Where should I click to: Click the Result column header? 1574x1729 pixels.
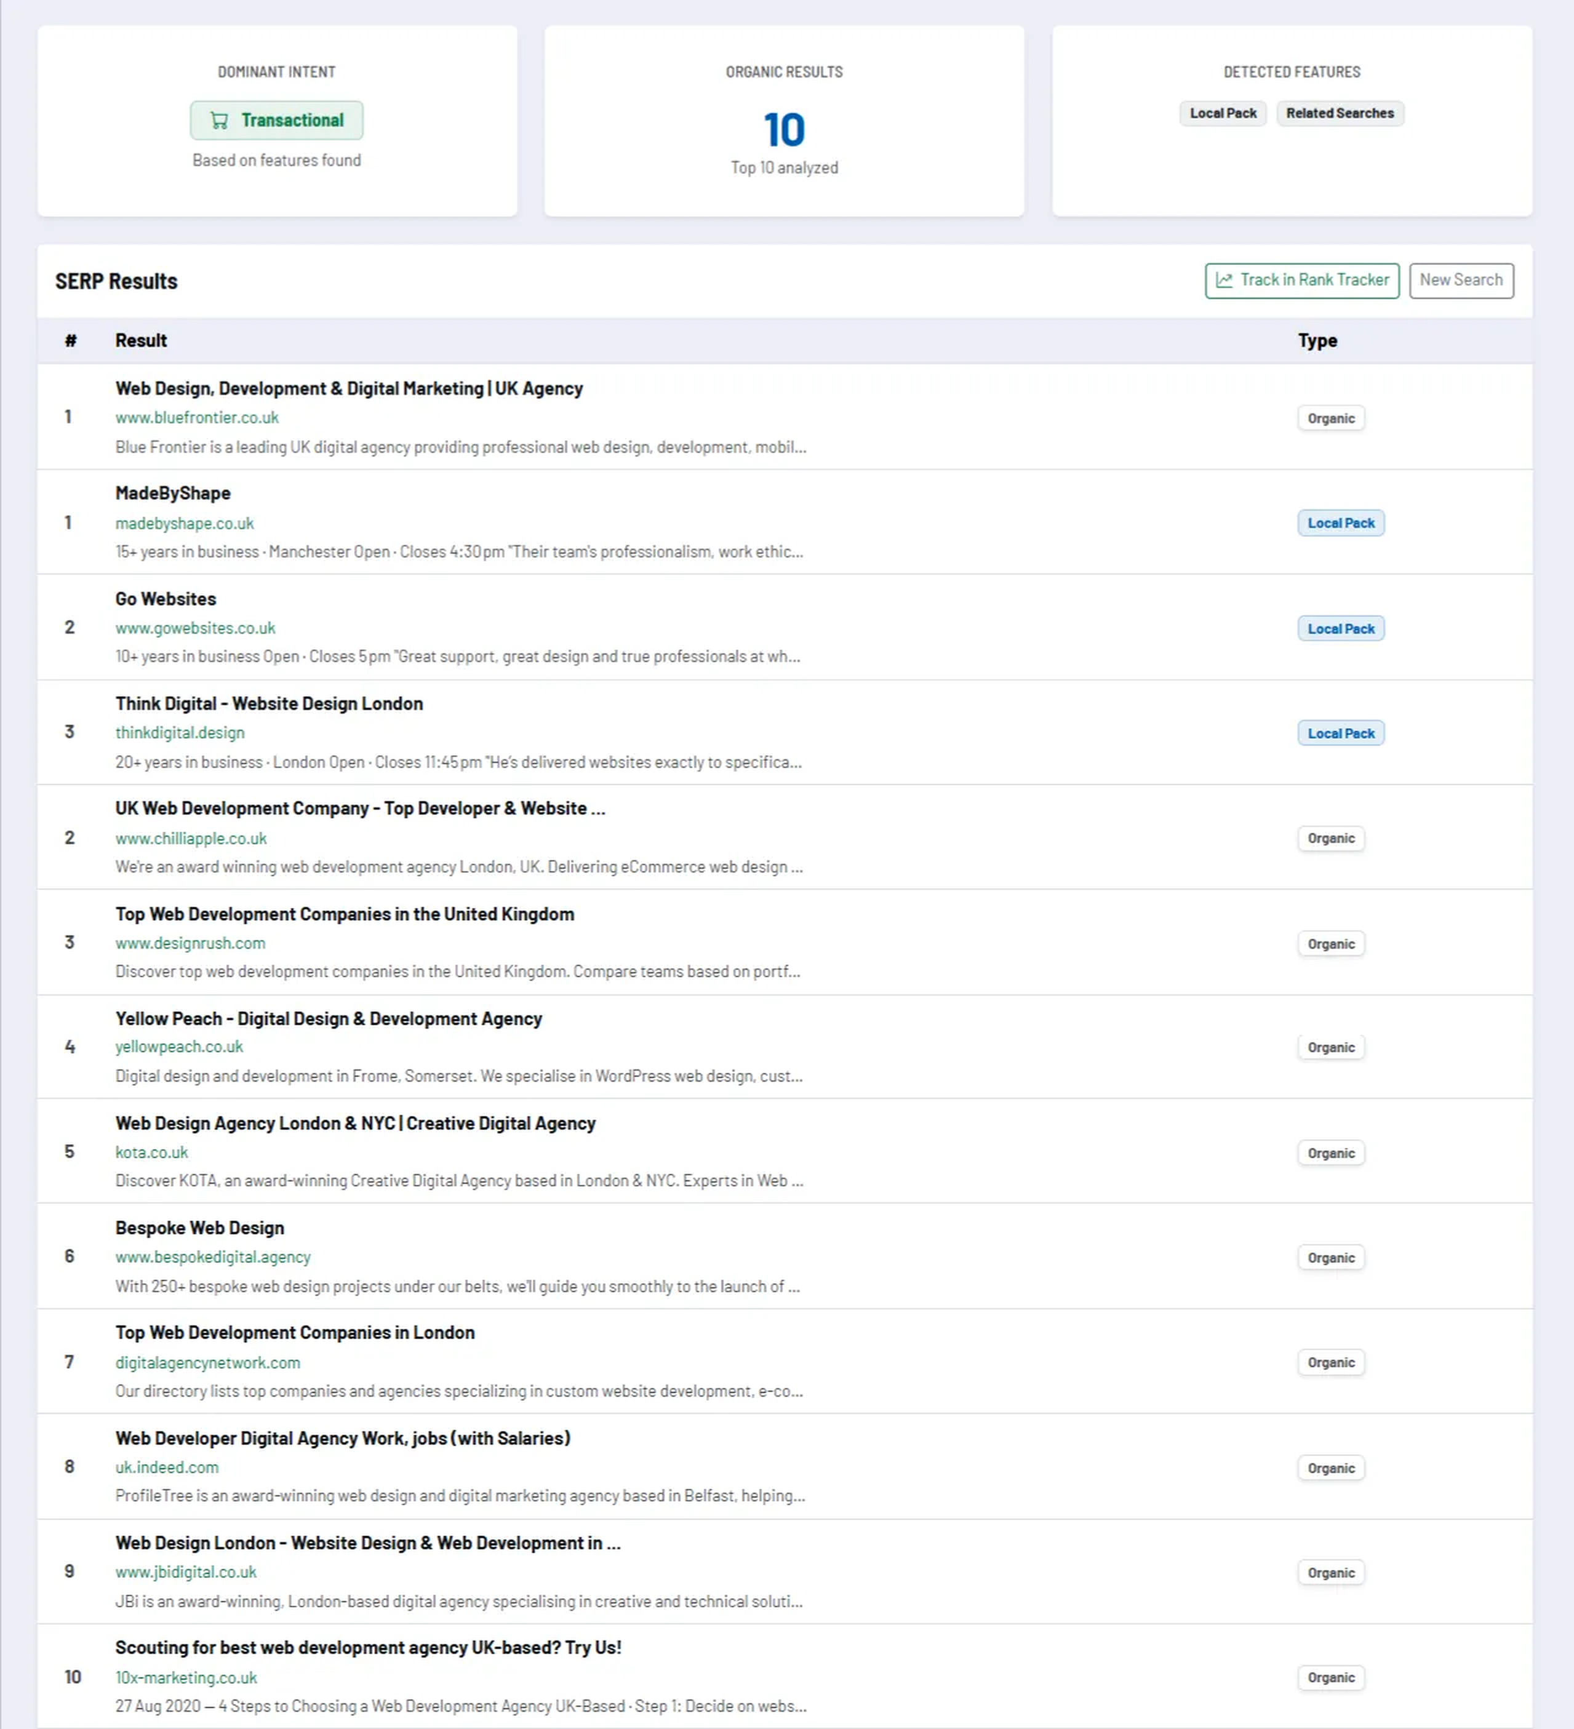tap(141, 340)
